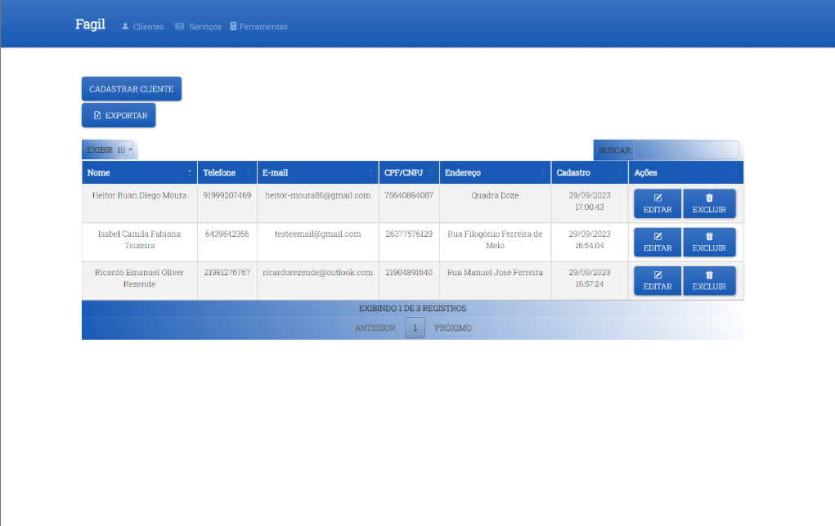Screen dimensions: 835x526
Task: Sort table by Nome column
Action: (139, 173)
